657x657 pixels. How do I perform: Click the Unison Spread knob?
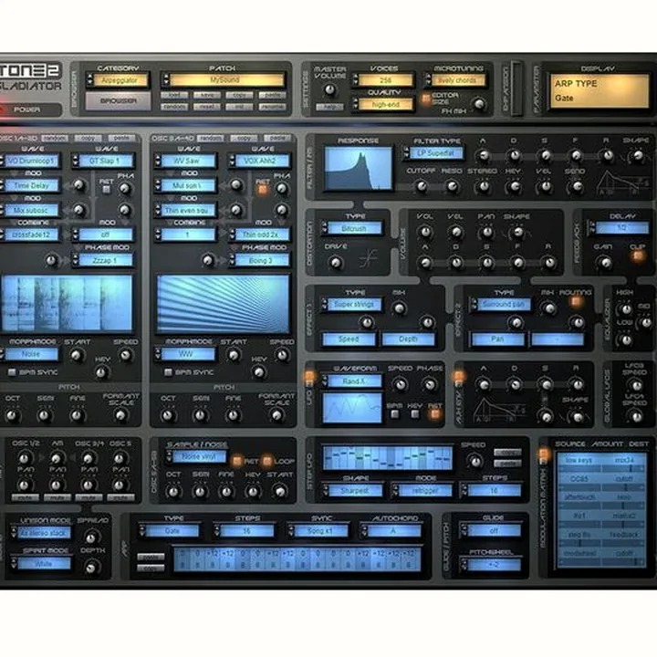[x=91, y=537]
